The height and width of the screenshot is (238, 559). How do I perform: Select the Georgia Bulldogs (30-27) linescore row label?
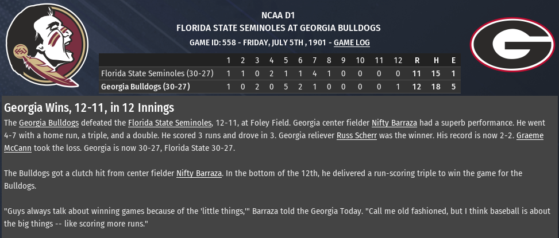[145, 87]
